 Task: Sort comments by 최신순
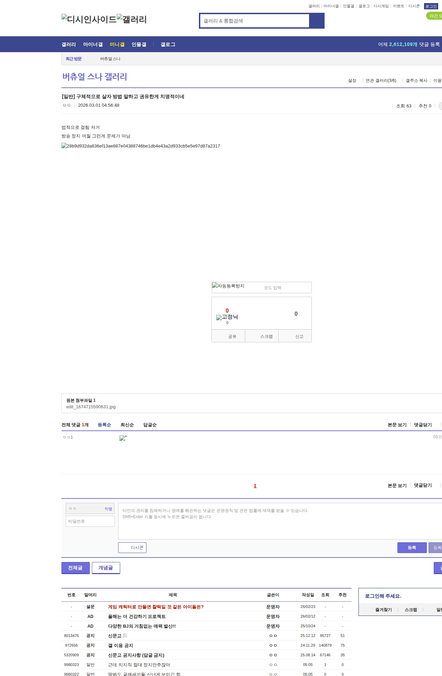127,425
